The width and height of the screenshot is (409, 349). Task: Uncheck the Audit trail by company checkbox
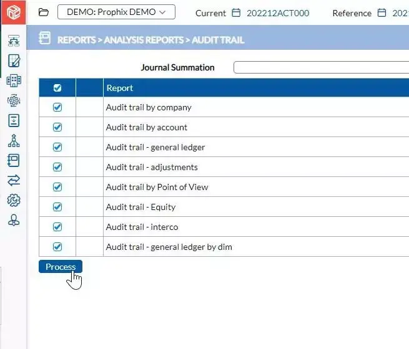[57, 107]
